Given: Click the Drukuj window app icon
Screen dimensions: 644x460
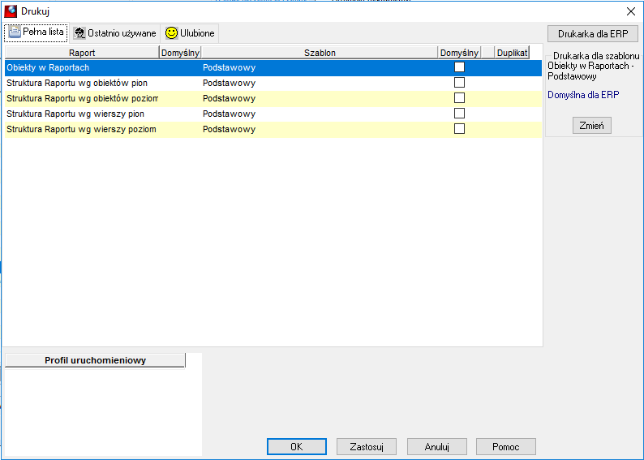Looking at the screenshot, I should click(11, 11).
